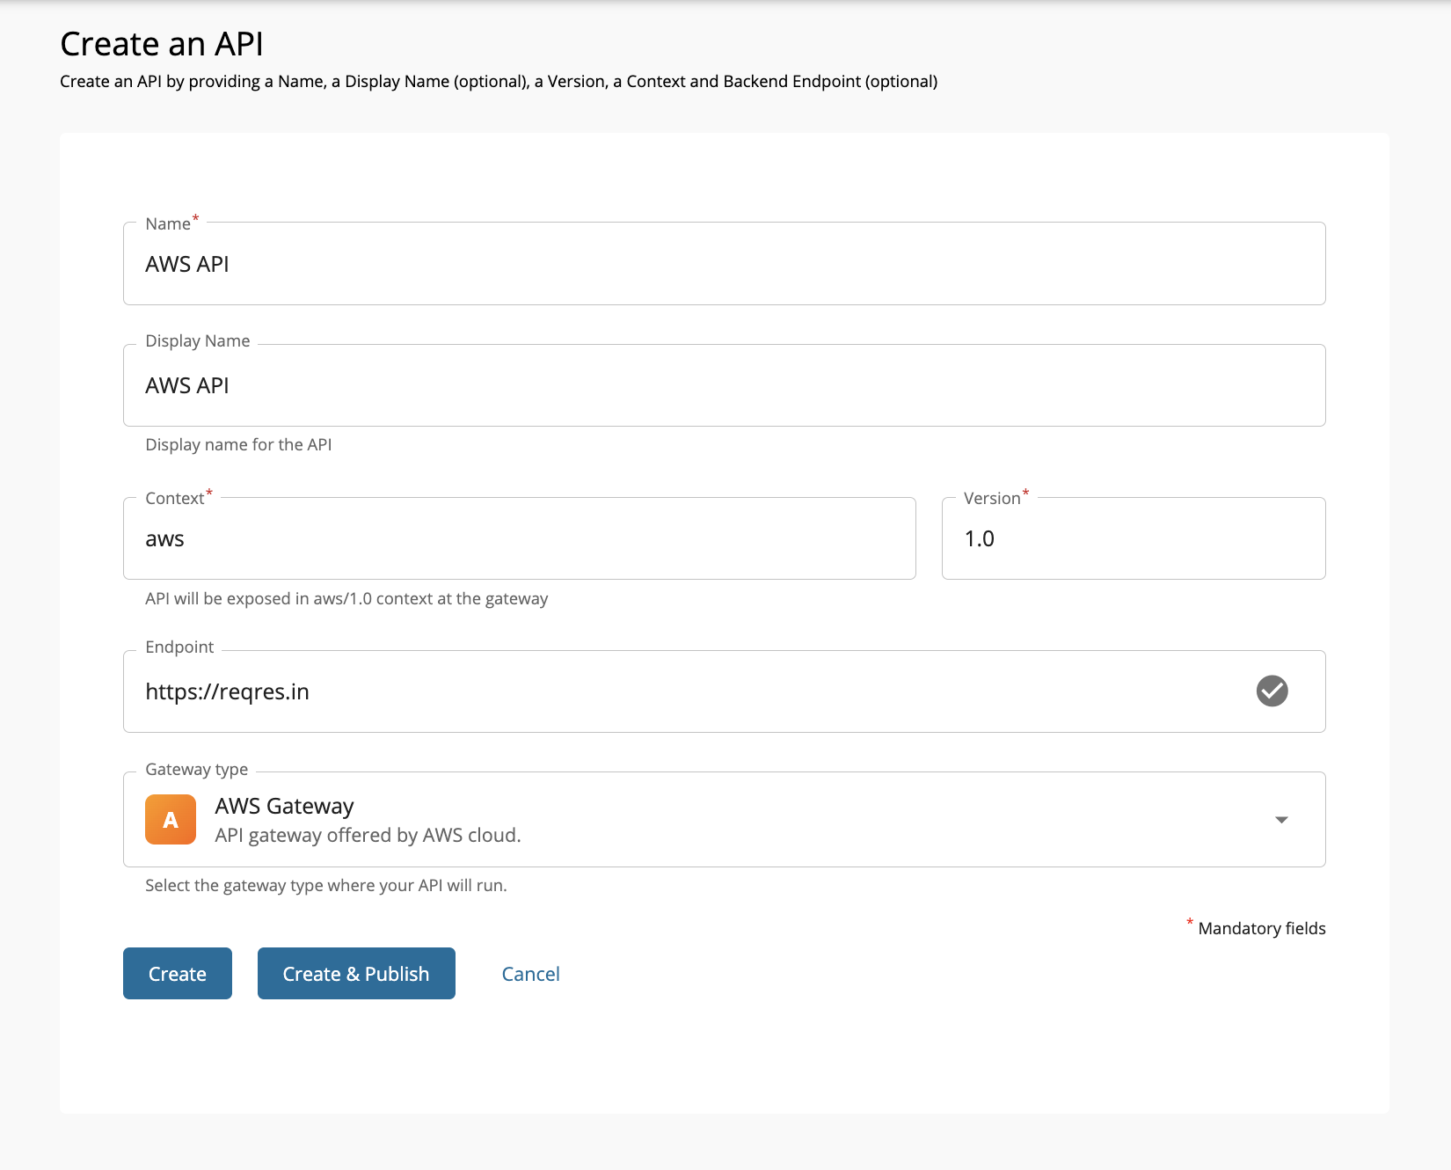Click the "Select the gateway type" helper text
Viewport: 1451px width, 1170px height.
(x=325, y=886)
